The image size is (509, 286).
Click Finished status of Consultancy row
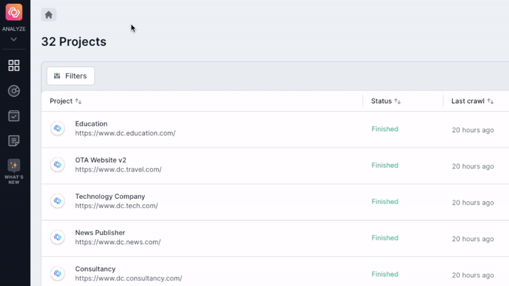[x=385, y=275]
